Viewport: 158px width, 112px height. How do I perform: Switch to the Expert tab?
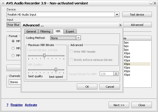70,31
